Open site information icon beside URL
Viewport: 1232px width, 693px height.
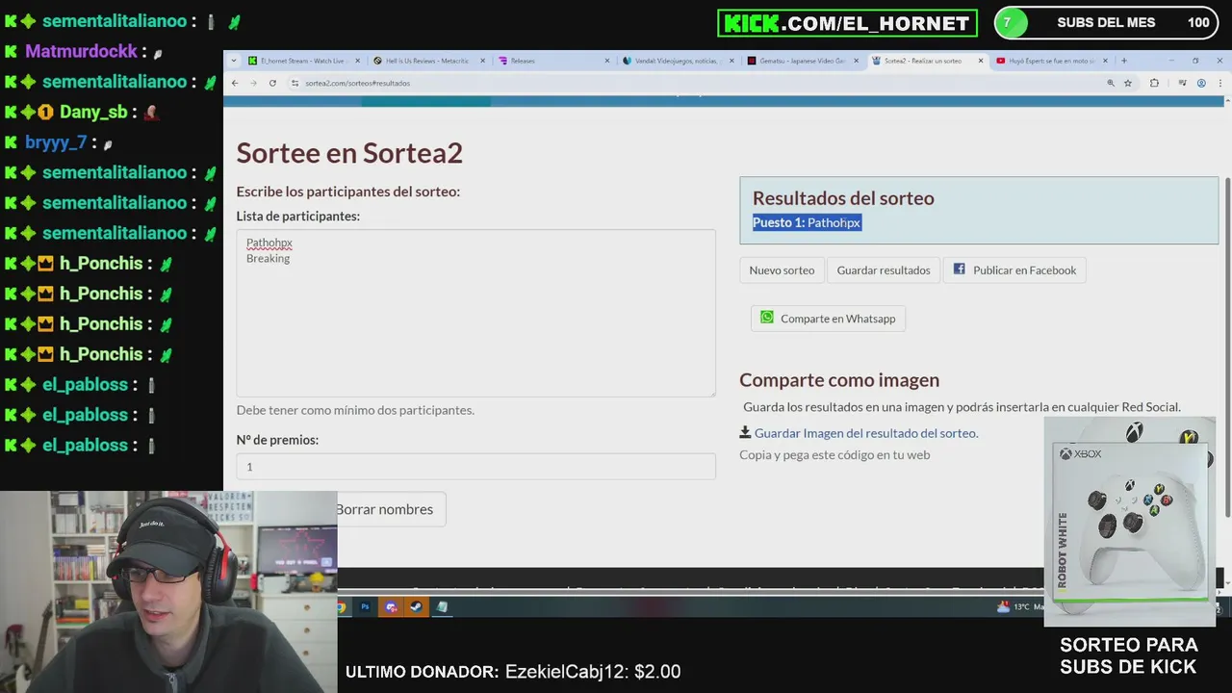pyautogui.click(x=295, y=83)
